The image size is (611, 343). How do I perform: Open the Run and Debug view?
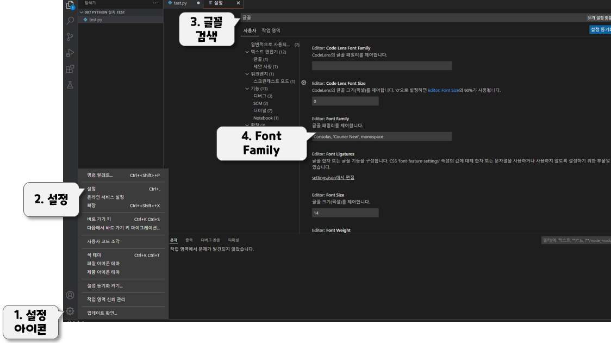point(70,53)
